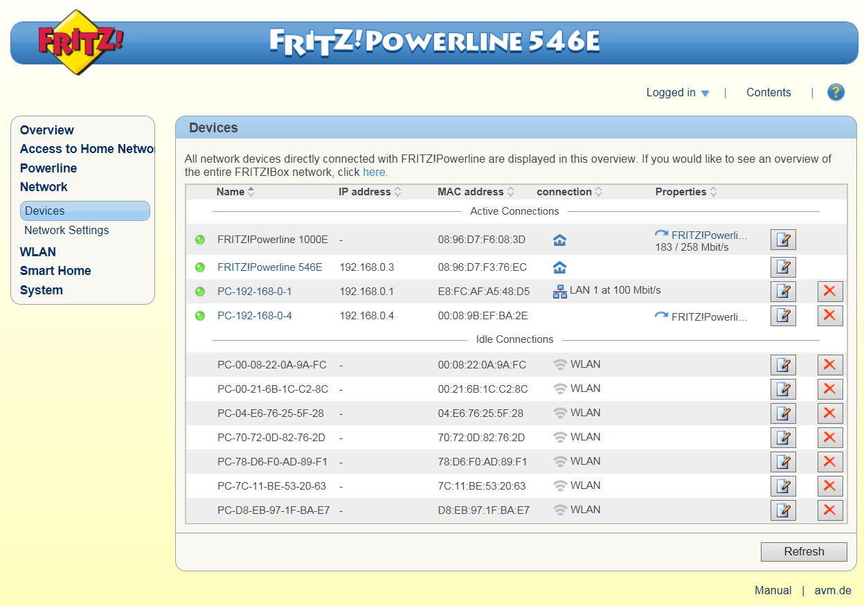Open the help question mark icon
Viewport: 864px width, 606px height.
836,92
